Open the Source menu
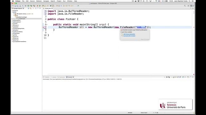Viewport: 206px width, 115px height. (x=32, y=1)
